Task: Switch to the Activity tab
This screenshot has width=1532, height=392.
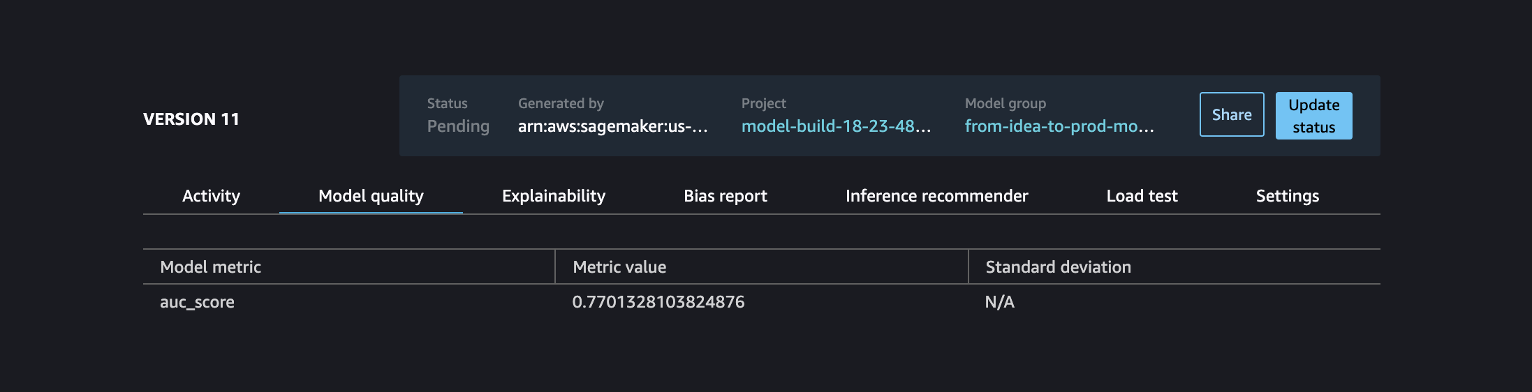Action: tap(211, 196)
